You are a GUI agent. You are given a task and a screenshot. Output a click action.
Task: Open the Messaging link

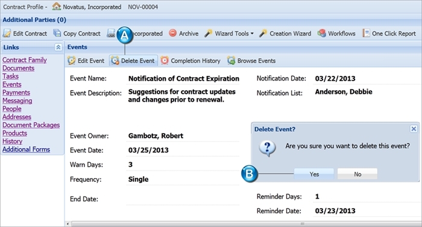[17, 101]
